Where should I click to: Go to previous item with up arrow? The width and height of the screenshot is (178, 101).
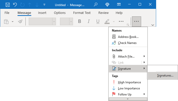tap(30, 5)
